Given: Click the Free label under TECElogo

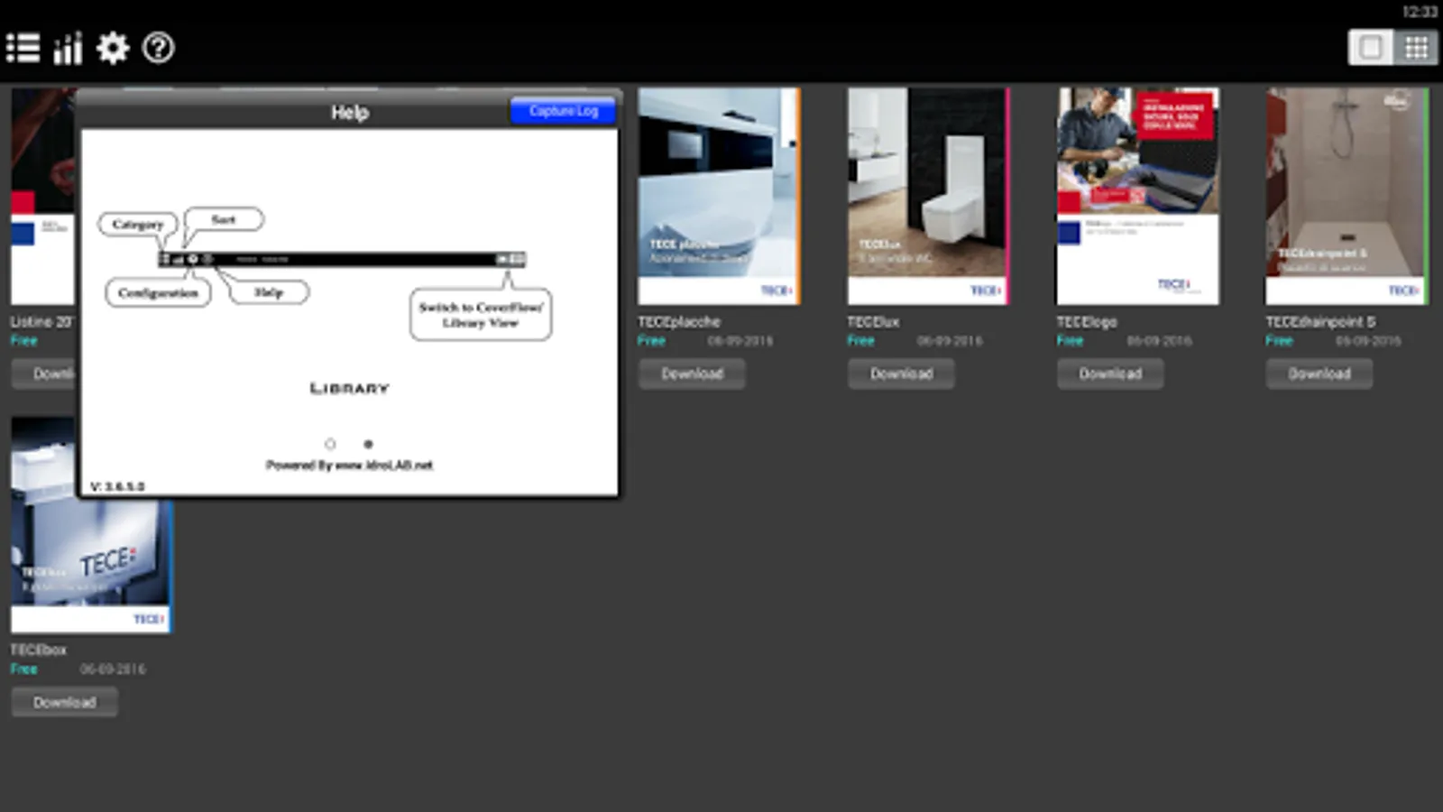Looking at the screenshot, I should click(1070, 341).
